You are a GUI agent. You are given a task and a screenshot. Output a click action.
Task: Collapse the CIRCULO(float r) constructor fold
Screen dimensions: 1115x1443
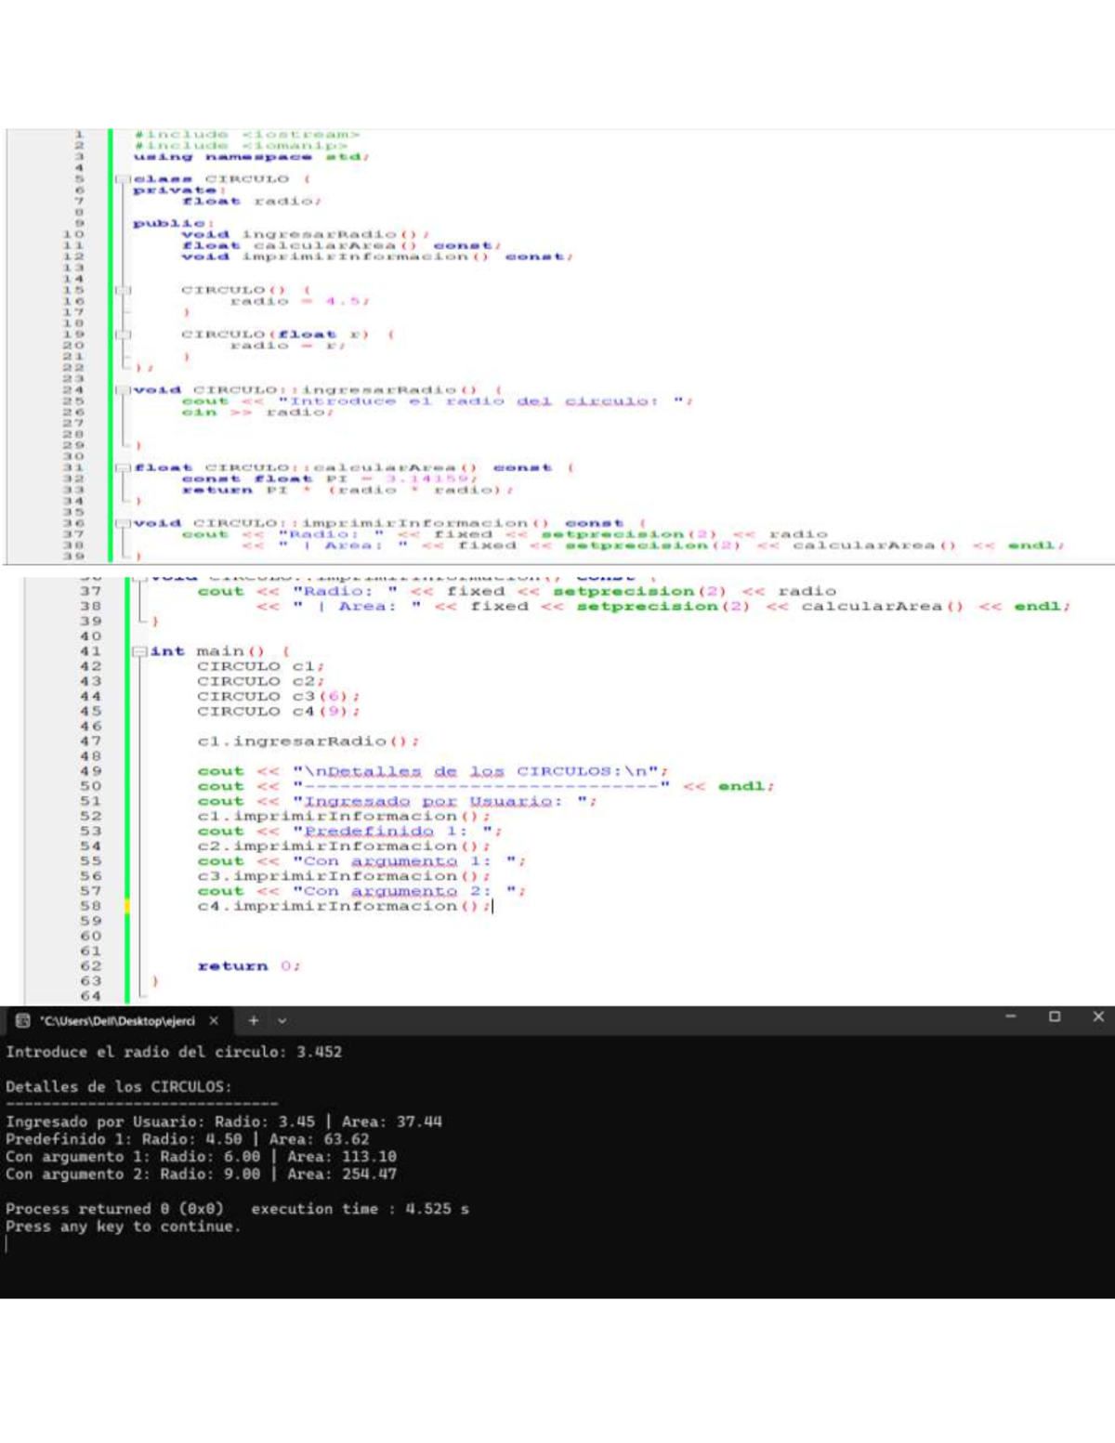coord(122,335)
